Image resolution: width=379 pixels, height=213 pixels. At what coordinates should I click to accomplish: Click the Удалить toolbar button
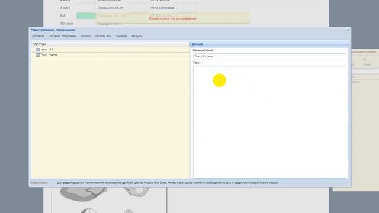[86, 36]
